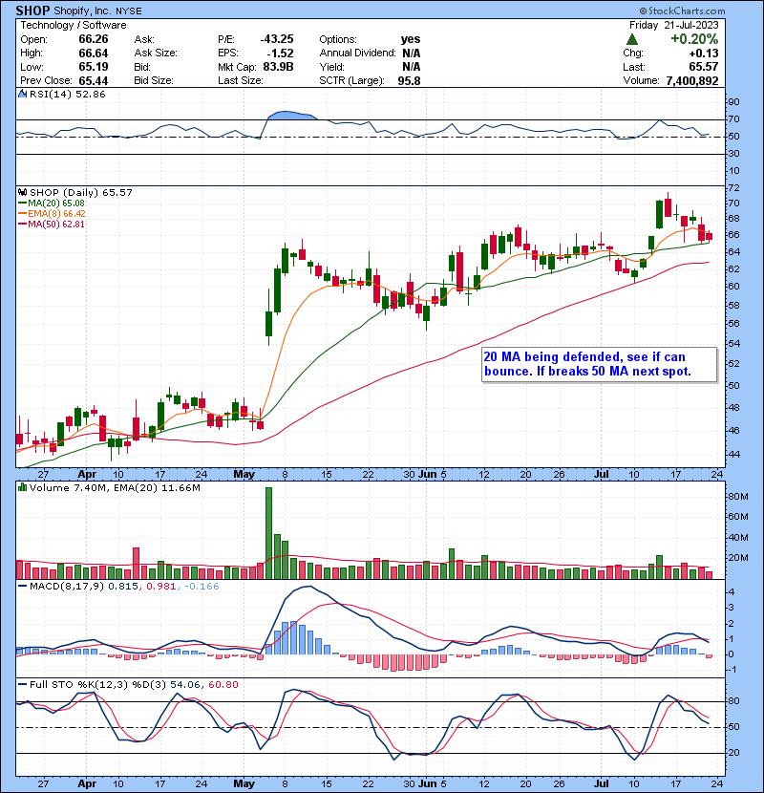
Task: Select the Volume value 7,400,892
Action: click(692, 80)
